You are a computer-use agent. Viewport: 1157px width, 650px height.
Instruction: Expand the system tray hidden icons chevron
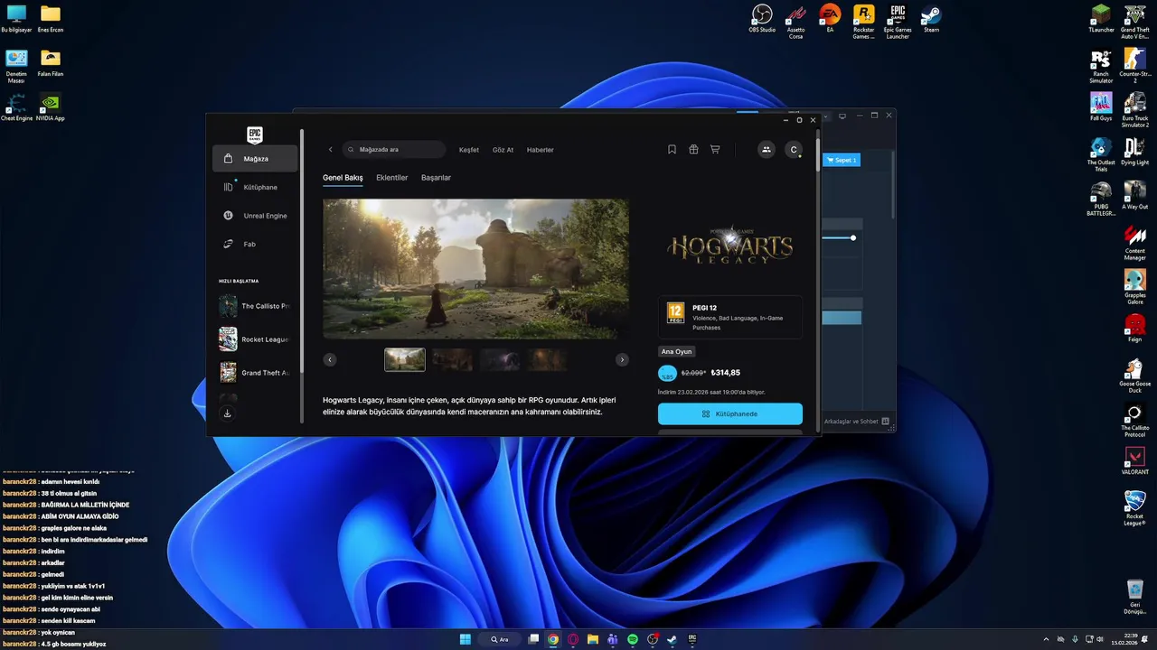click(1046, 639)
